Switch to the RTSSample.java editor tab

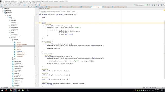40,7
